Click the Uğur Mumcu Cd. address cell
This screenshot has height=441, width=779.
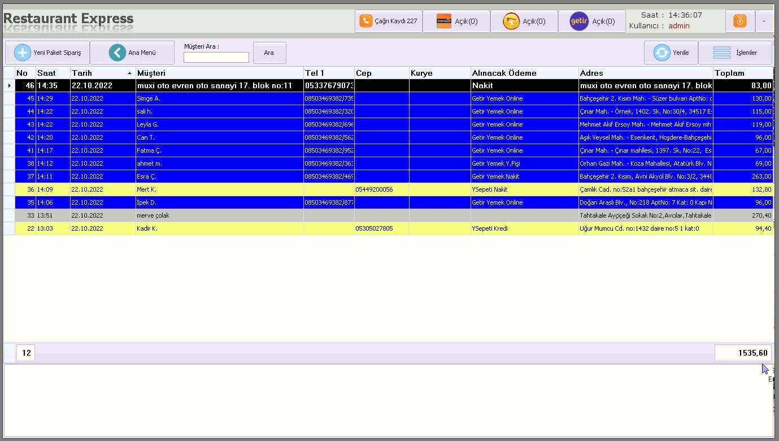[646, 228]
